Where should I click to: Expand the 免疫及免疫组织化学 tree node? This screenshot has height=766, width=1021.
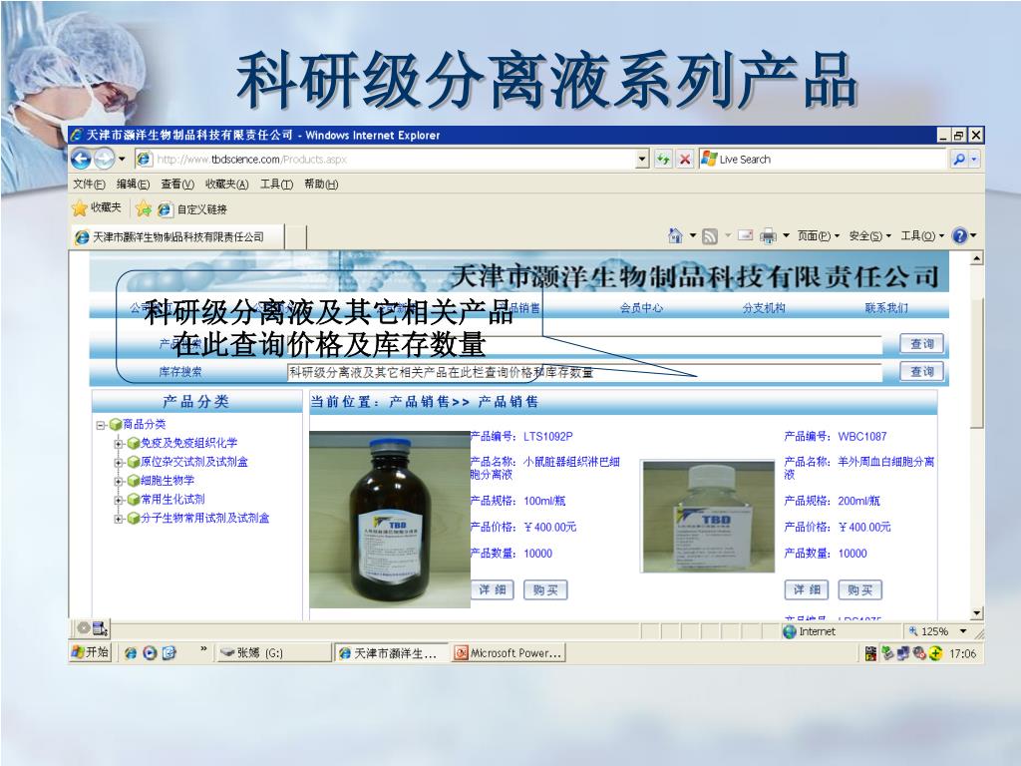pyautogui.click(x=119, y=444)
